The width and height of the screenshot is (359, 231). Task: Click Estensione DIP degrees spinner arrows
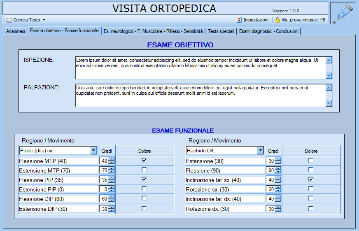[x=111, y=209]
